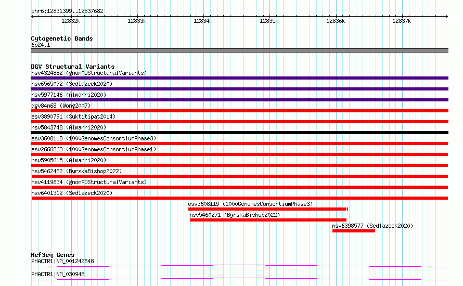Screen dimensions: 463x286
Task: Click the red bar under nsv5462462
Action: click(239, 176)
